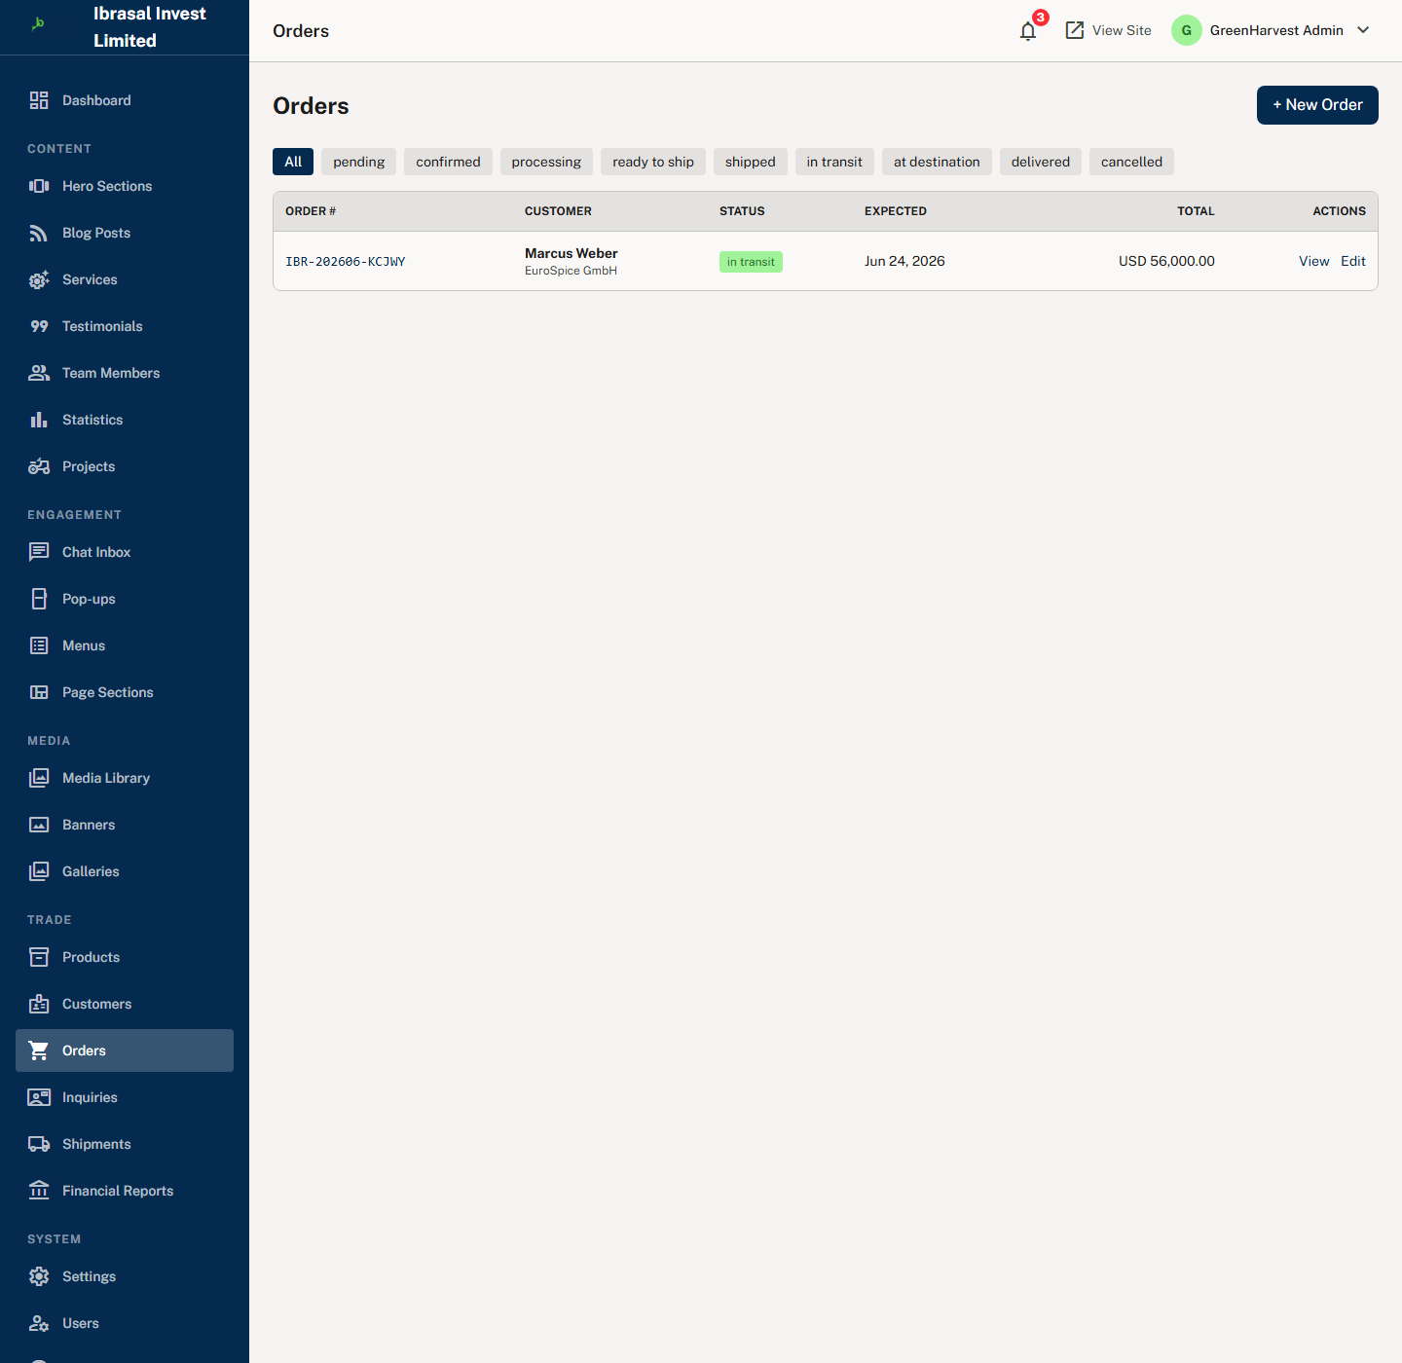Click the Shipments truck icon

coord(39,1144)
